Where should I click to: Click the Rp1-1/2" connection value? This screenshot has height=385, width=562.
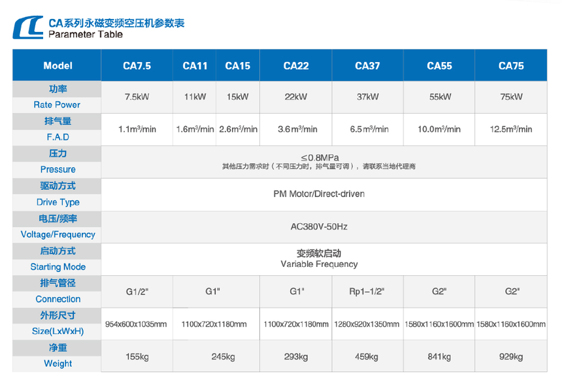[367, 292]
